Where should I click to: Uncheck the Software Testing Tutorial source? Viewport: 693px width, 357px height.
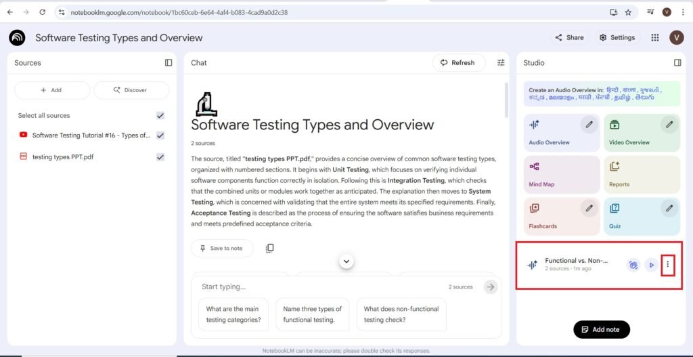coord(160,135)
